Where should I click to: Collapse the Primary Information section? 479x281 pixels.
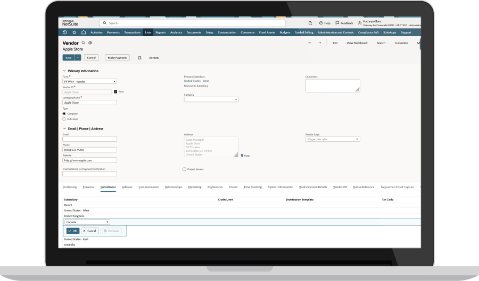tap(64, 71)
